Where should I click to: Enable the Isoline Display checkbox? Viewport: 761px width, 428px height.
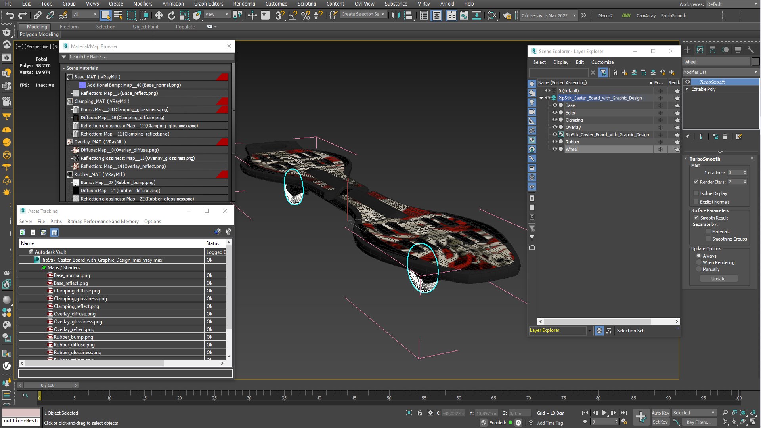tap(696, 193)
